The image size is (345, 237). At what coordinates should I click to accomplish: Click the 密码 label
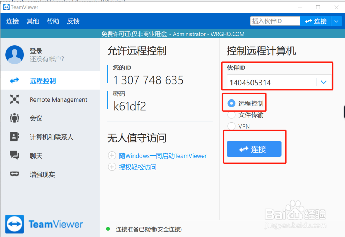point(119,94)
